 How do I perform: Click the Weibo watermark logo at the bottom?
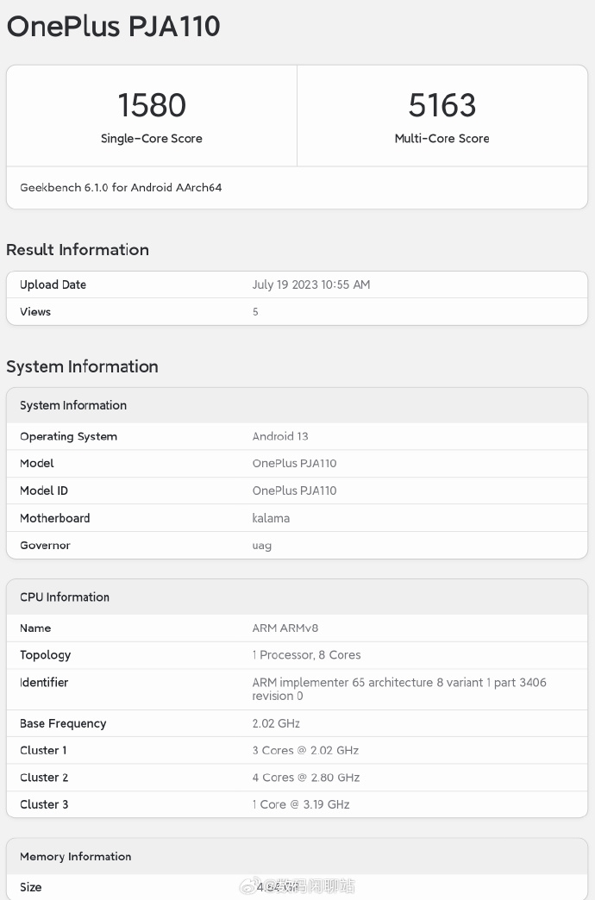250,886
